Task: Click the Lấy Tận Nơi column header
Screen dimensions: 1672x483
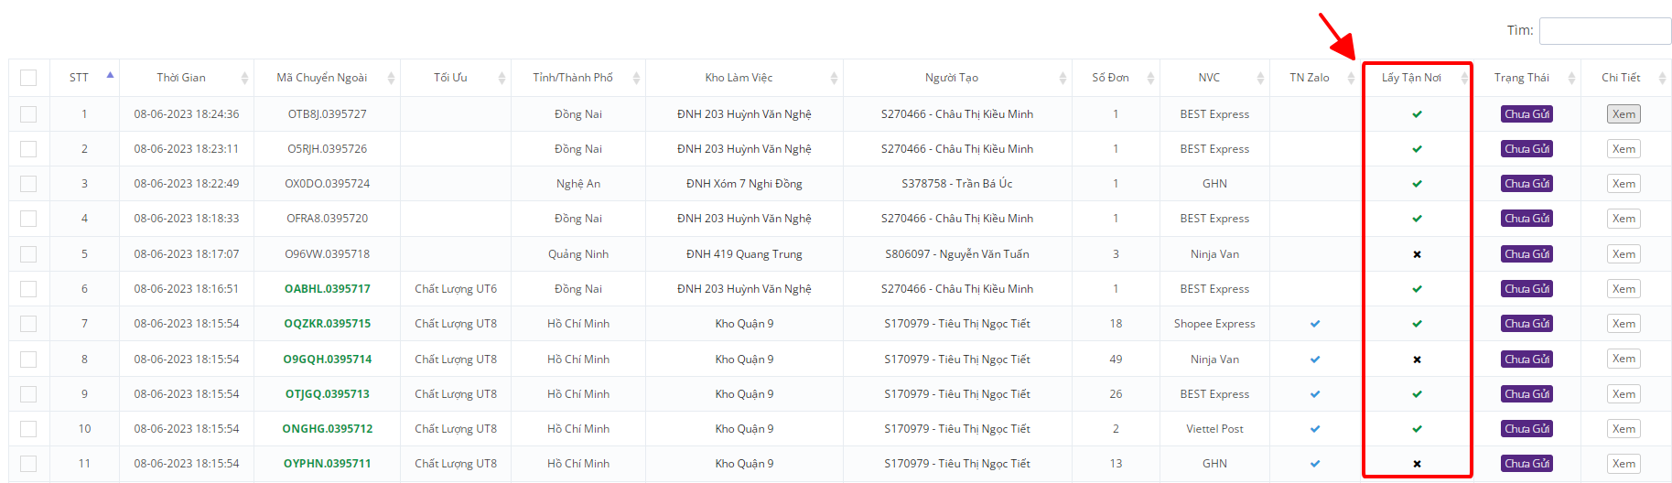Action: tap(1411, 78)
